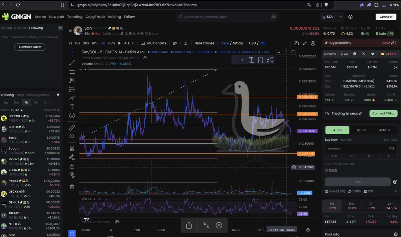Open Multicharts view
This screenshot has width=401, height=237.
point(153,43)
